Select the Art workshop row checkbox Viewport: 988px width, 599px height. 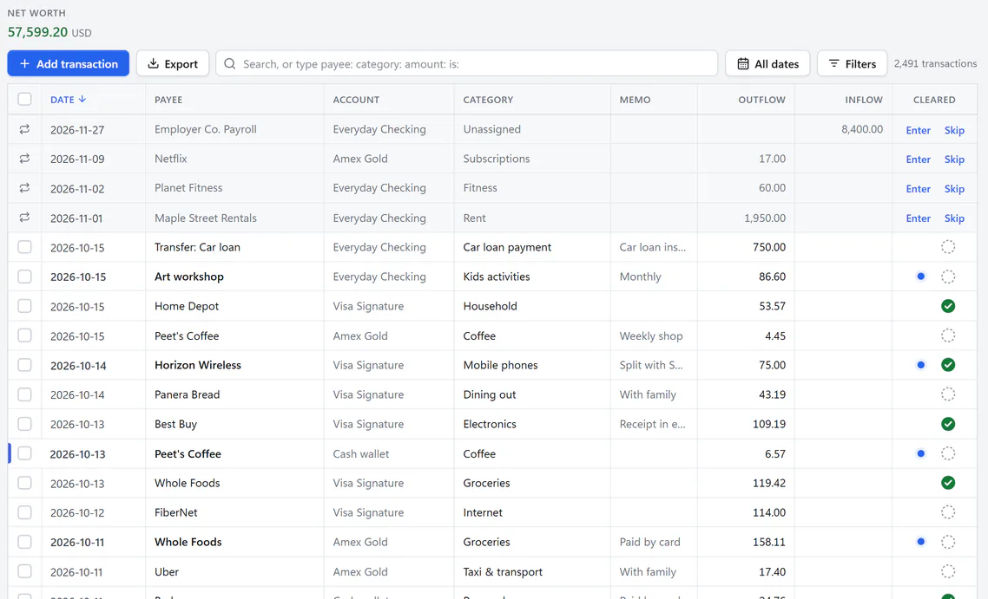24,277
